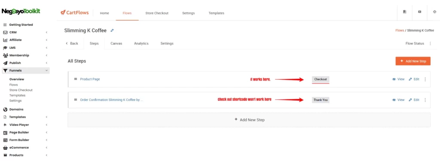Open Settings in top CartFlows navigation
The height and width of the screenshot is (161, 440).
click(x=188, y=13)
